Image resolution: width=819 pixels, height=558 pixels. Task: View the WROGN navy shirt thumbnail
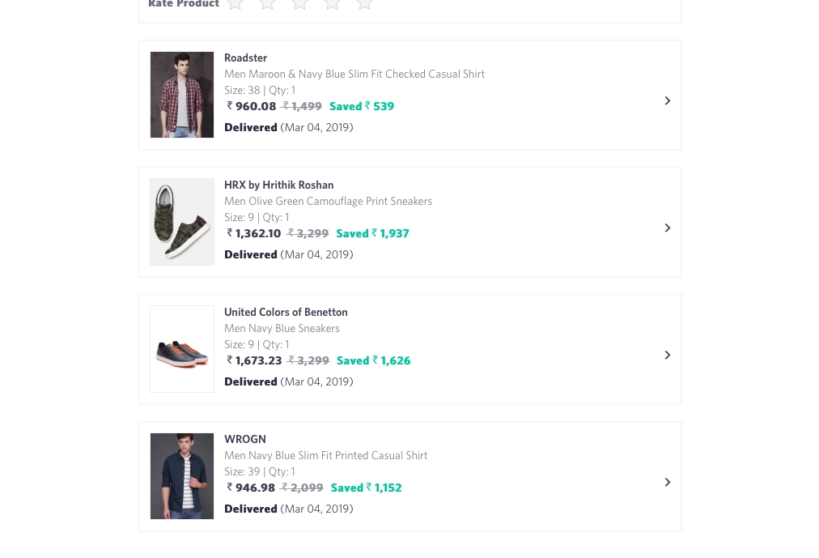tap(181, 476)
